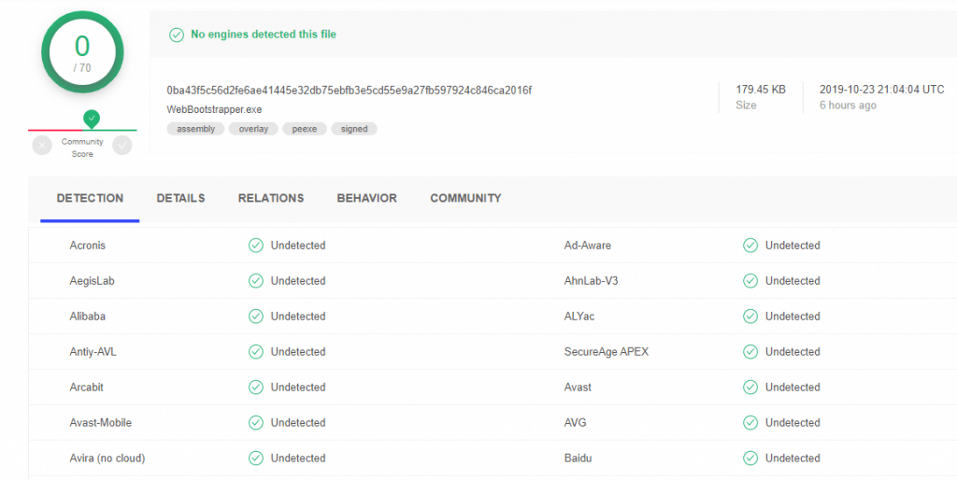This screenshot has width=957, height=480.
Task: Click the Alibaba engine name
Action: pyautogui.click(x=87, y=316)
